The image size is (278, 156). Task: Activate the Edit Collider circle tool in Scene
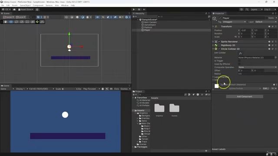click(x=37, y=22)
